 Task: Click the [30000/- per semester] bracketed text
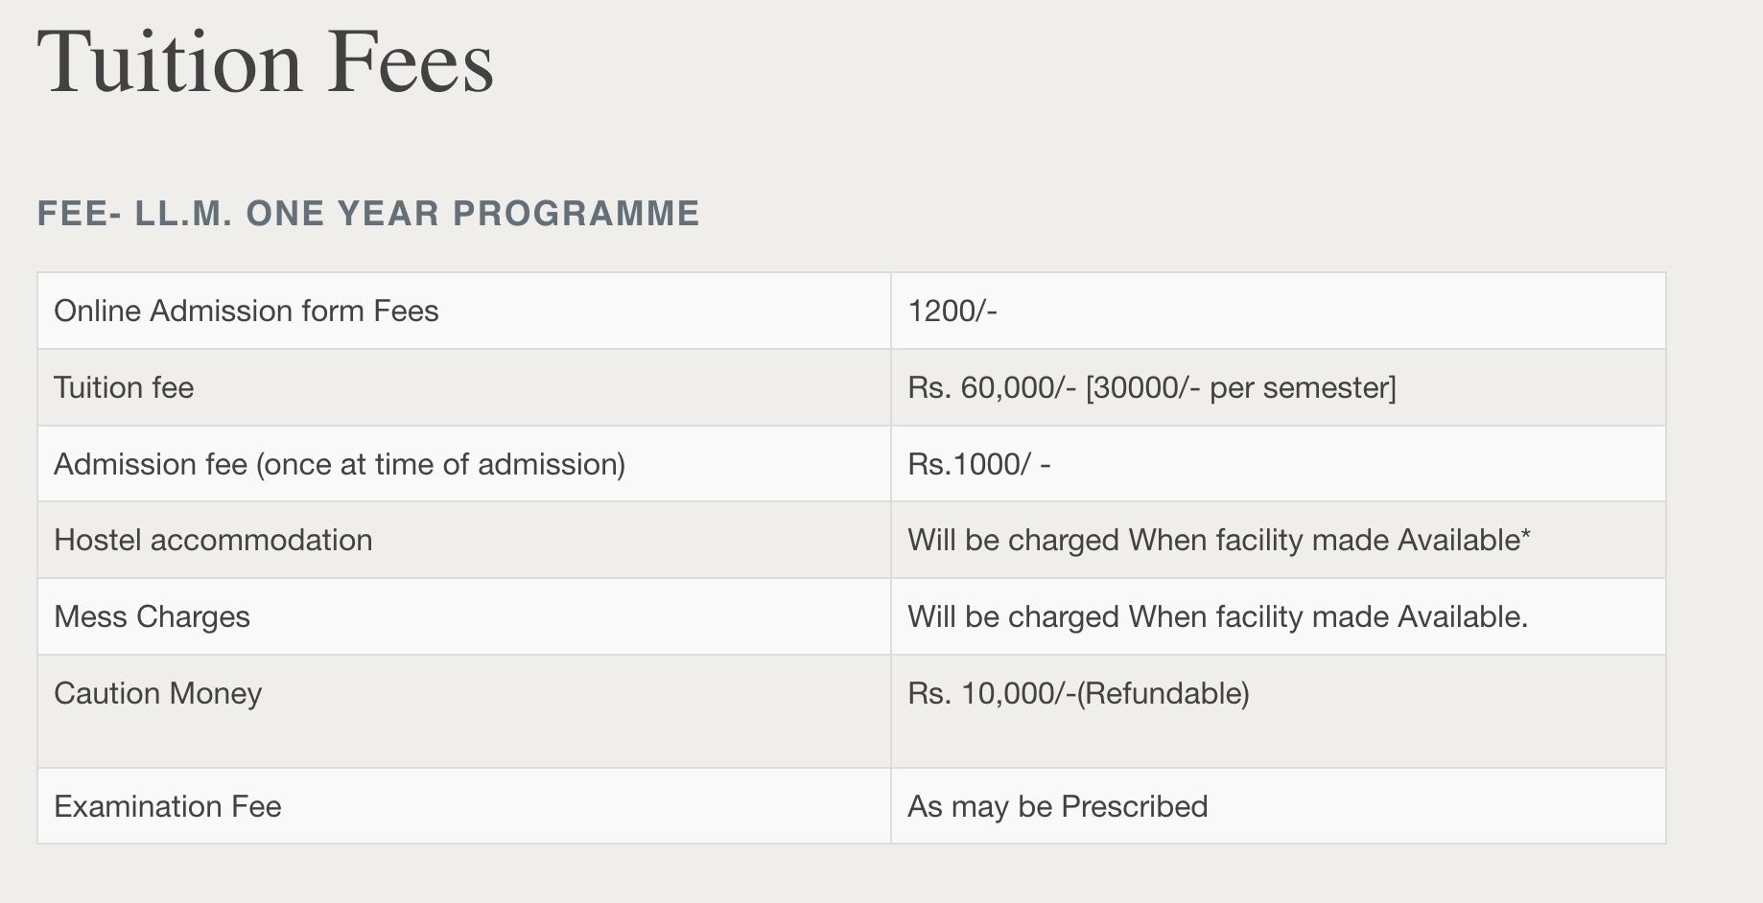tap(1241, 388)
